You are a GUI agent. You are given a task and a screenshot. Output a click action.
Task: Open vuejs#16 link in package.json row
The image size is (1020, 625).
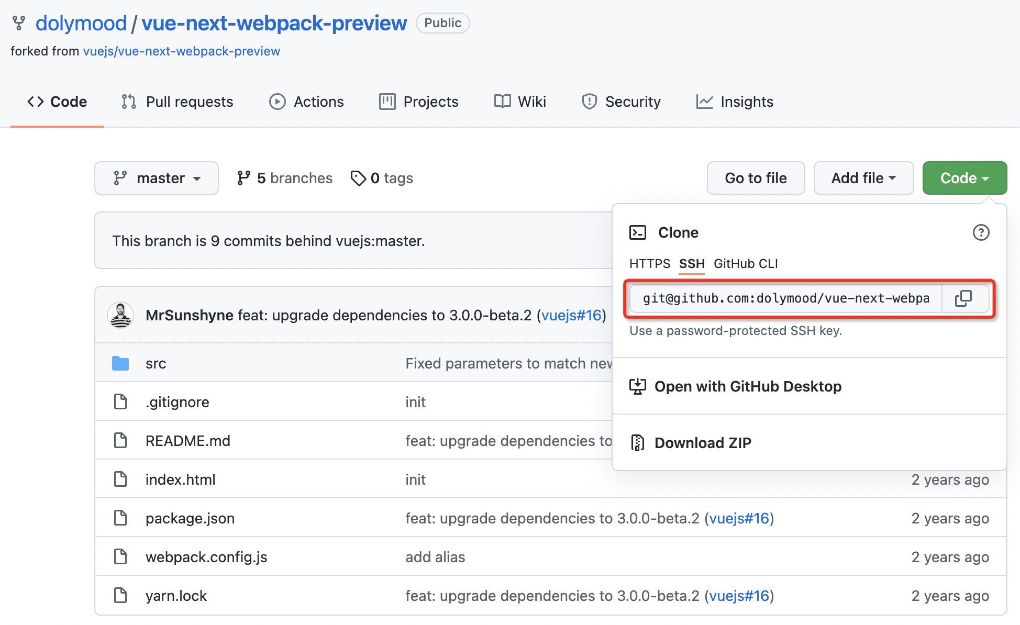739,518
